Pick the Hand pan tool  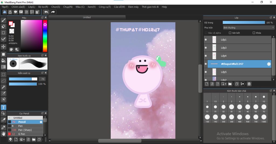[x=4, y=133]
